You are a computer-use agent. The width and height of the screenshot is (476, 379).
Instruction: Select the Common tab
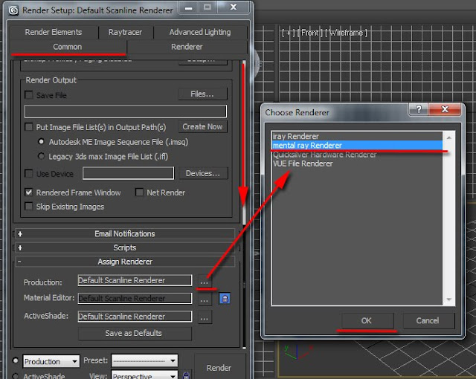pyautogui.click(x=68, y=47)
